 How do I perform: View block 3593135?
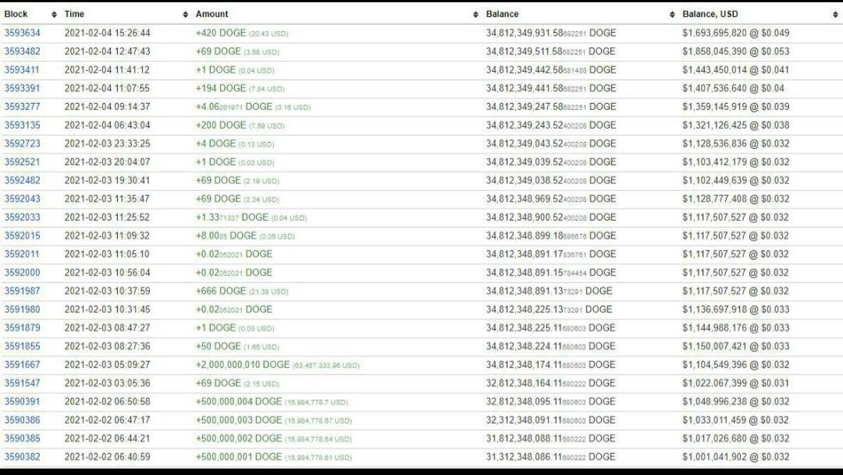[x=22, y=125]
